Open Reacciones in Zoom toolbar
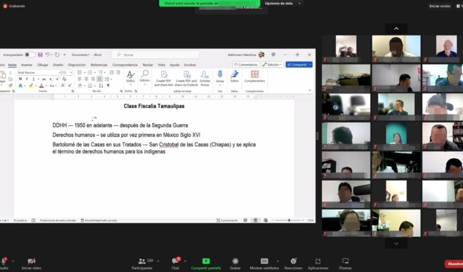This screenshot has height=272, width=463. [x=293, y=264]
